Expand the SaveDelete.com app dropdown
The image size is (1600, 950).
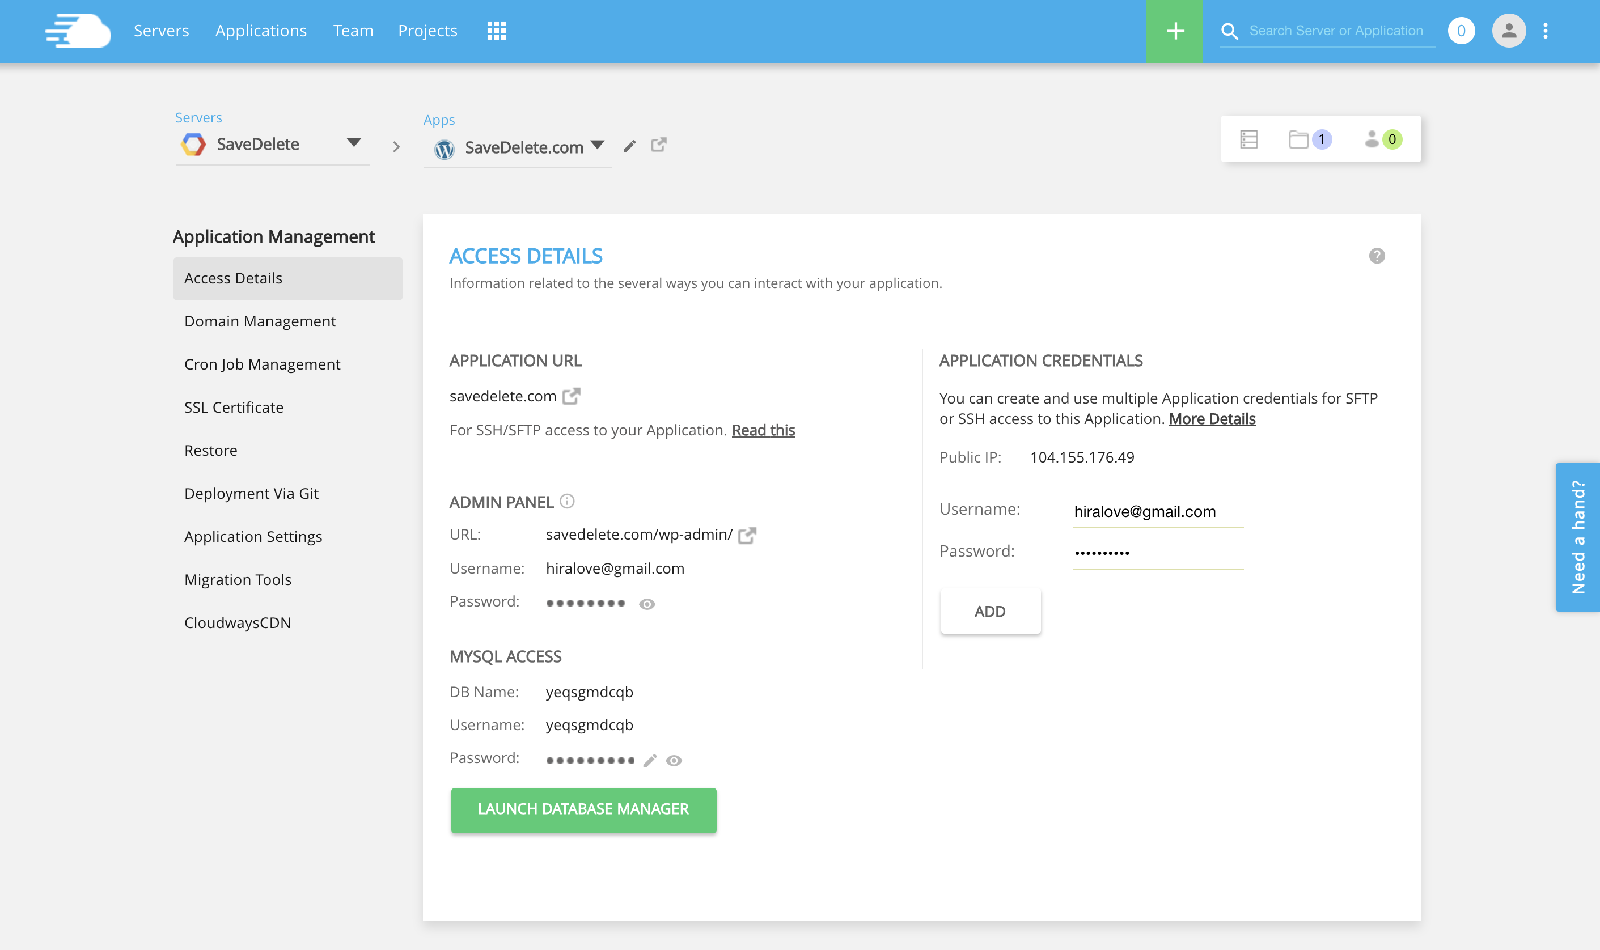coord(598,145)
